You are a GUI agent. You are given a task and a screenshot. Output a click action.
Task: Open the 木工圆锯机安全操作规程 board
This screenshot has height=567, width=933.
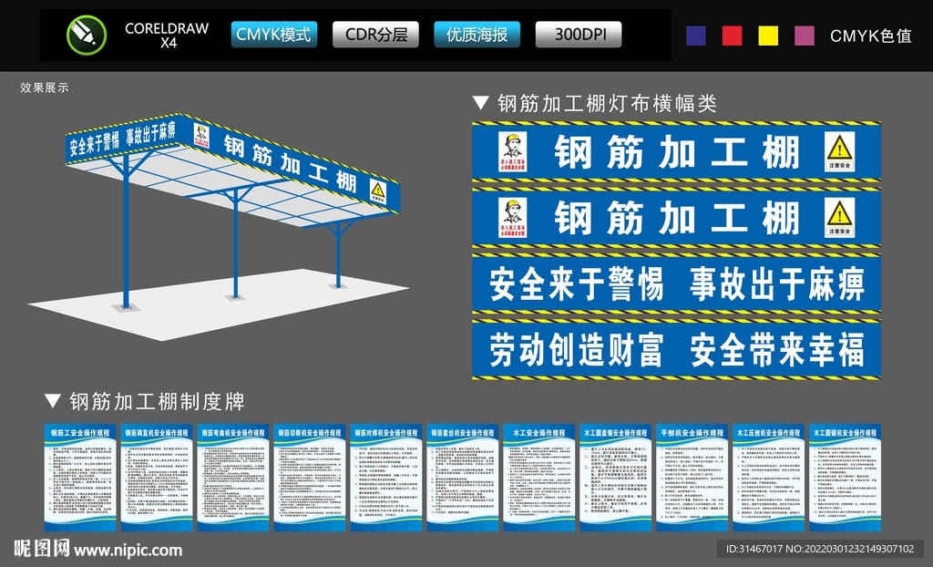[845, 478]
